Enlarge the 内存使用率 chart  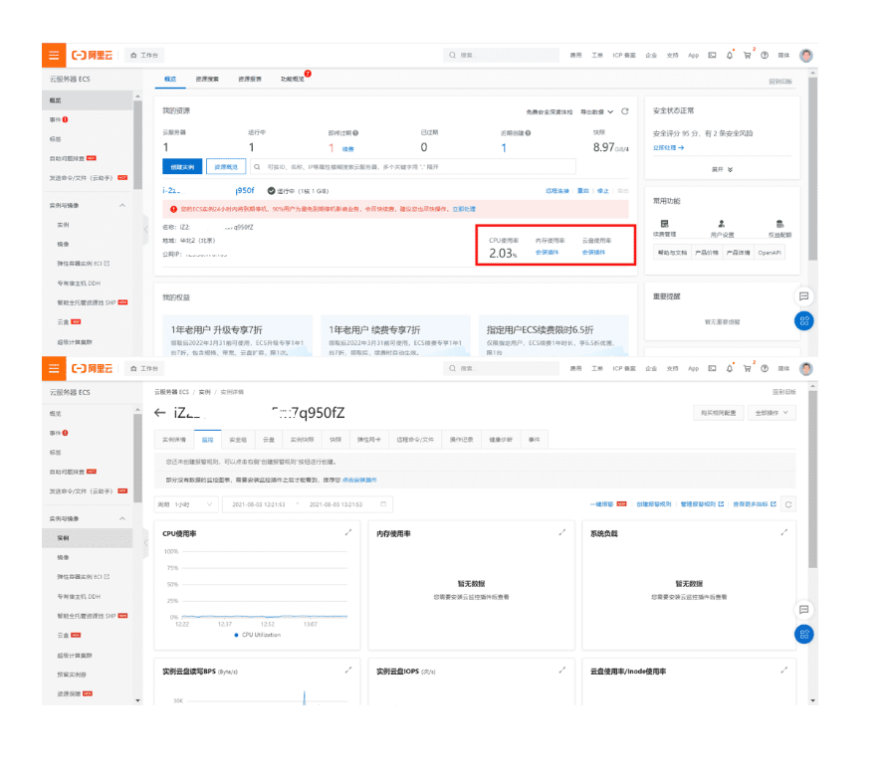tap(562, 533)
